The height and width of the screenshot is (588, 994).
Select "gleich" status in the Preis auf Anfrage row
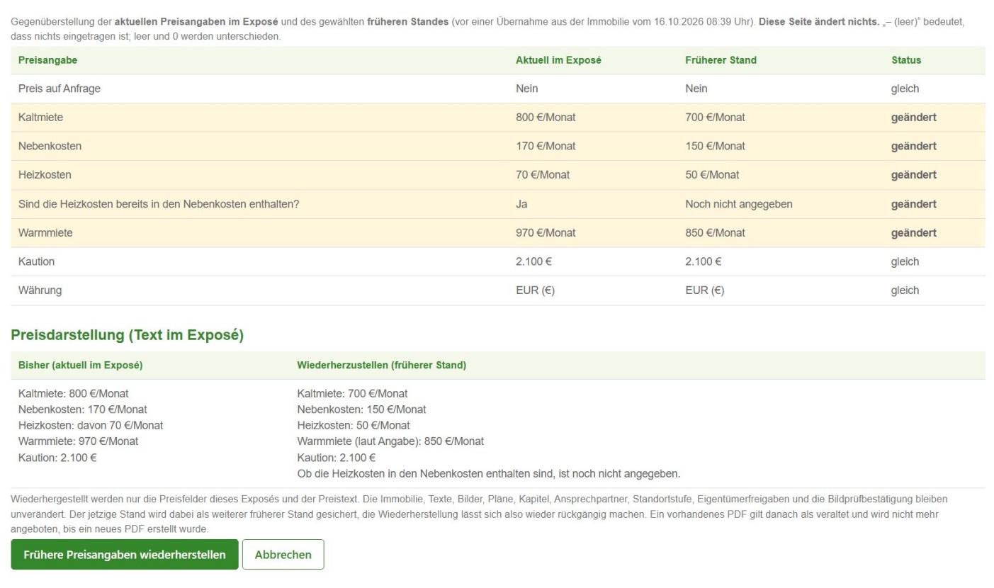tap(905, 89)
